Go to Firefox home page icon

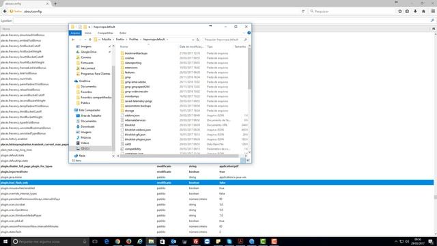[423, 11]
